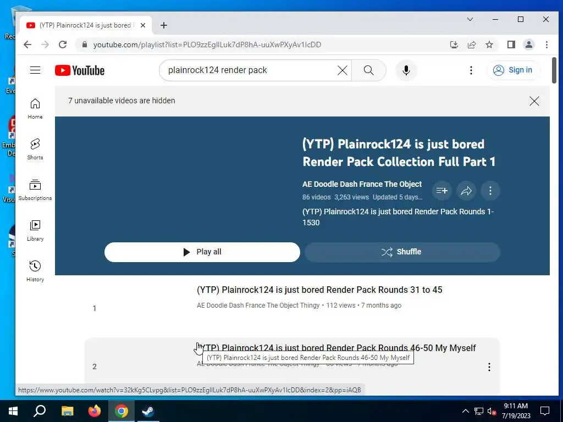The width and height of the screenshot is (563, 422).
Task: Open AE Doodle Dash France The Object channel
Action: (x=362, y=184)
